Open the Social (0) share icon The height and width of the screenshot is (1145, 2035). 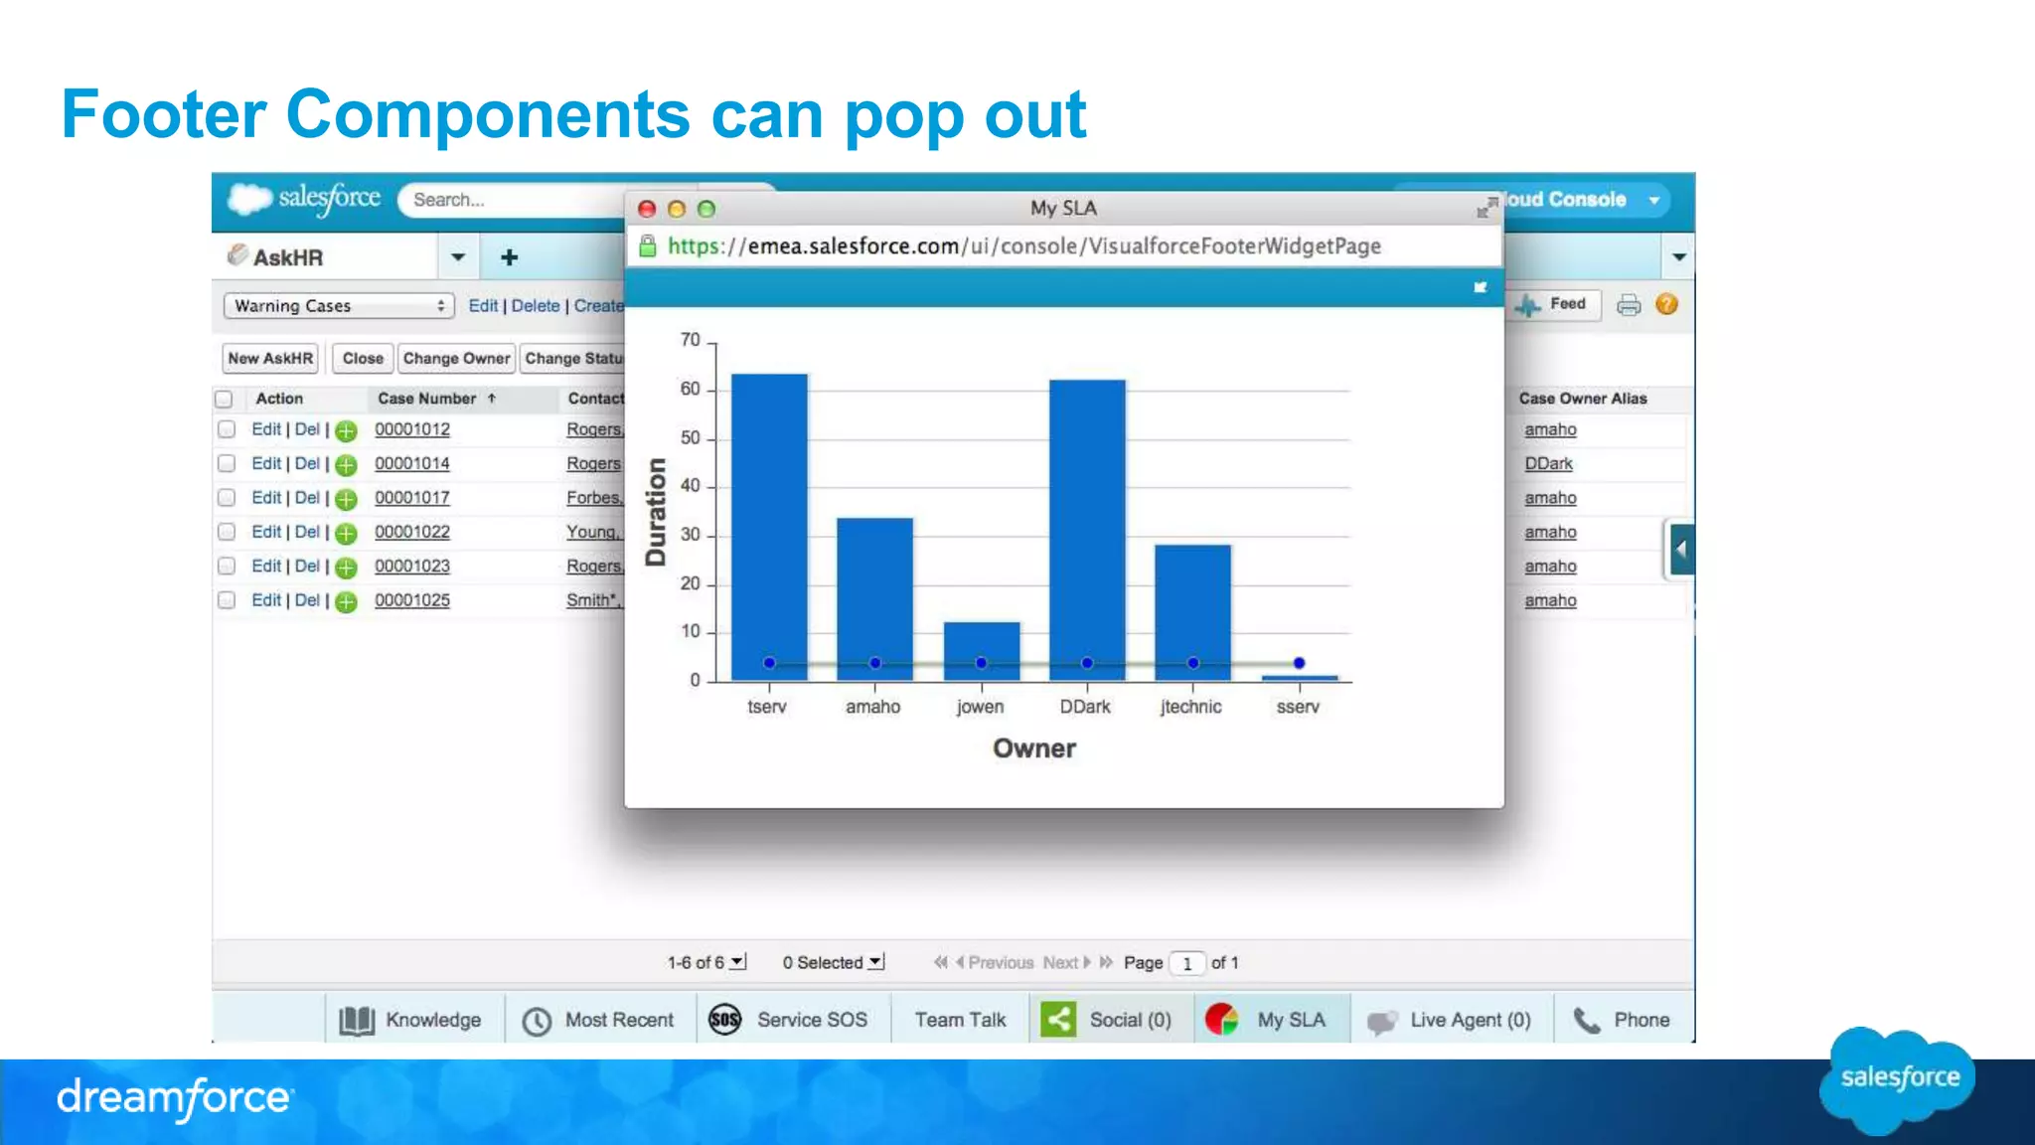click(1058, 1020)
